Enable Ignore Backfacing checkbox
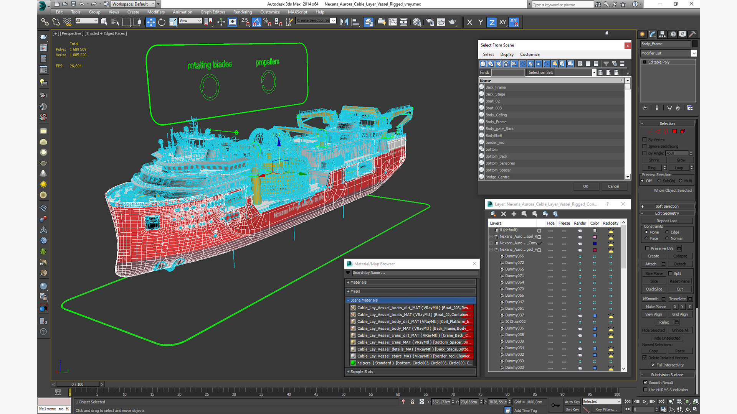This screenshot has width=737, height=414. [x=645, y=146]
